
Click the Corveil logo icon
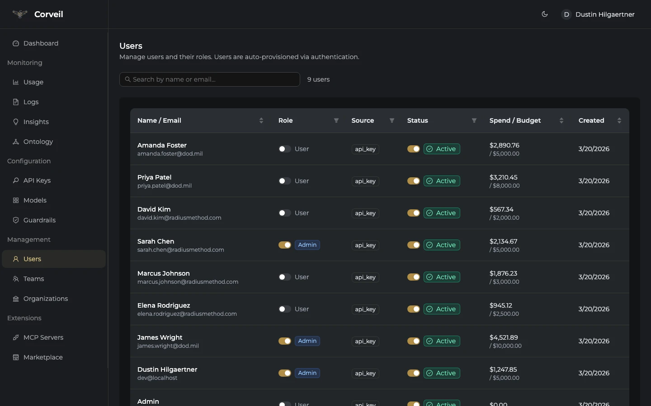tap(20, 14)
